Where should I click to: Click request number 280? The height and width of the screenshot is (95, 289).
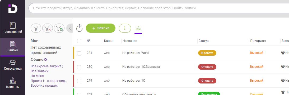pyautogui.click(x=89, y=67)
